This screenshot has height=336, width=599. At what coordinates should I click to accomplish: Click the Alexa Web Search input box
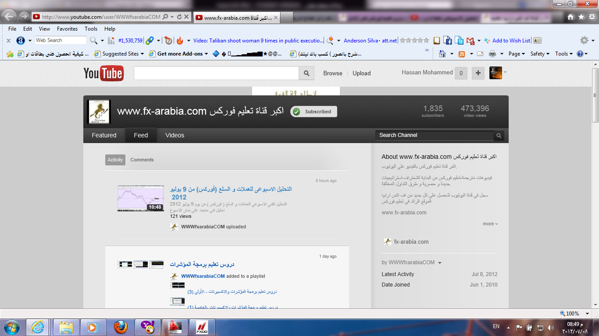tap(61, 40)
